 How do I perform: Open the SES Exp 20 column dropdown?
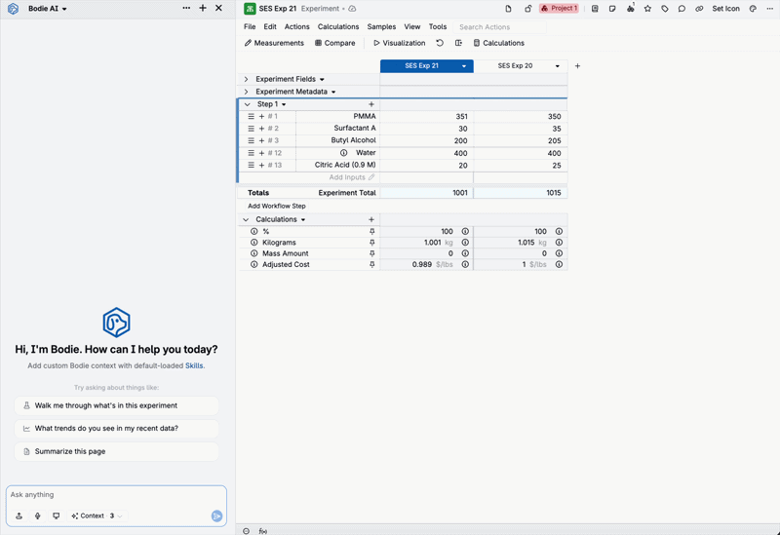click(x=557, y=66)
